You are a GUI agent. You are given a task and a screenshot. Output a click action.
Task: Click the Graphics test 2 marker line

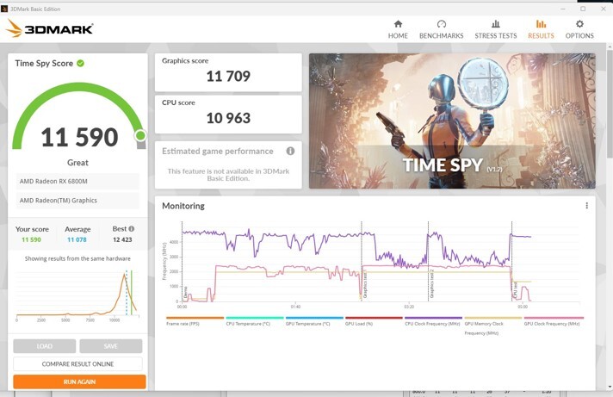(x=429, y=261)
